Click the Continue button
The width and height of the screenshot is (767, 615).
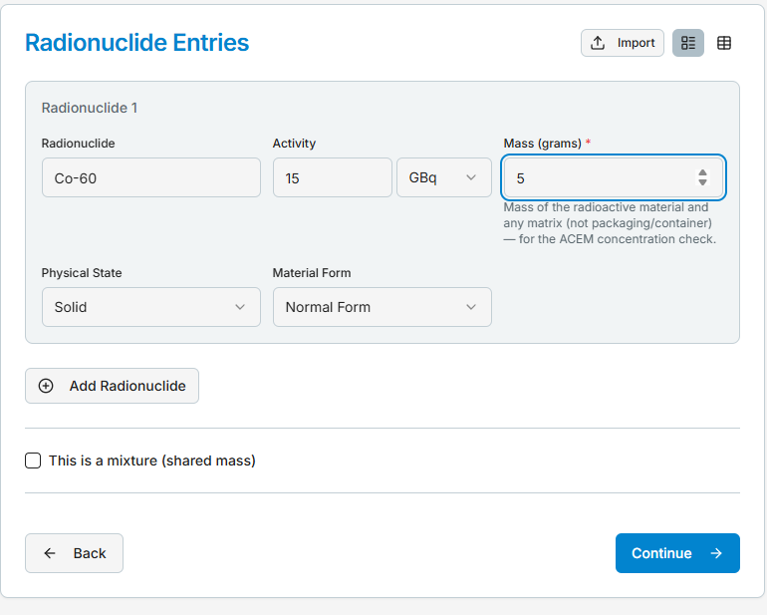click(677, 553)
